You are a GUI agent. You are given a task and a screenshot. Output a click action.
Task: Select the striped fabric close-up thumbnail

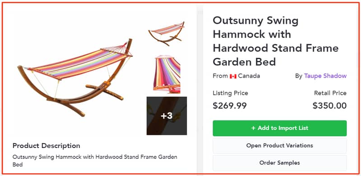click(167, 74)
